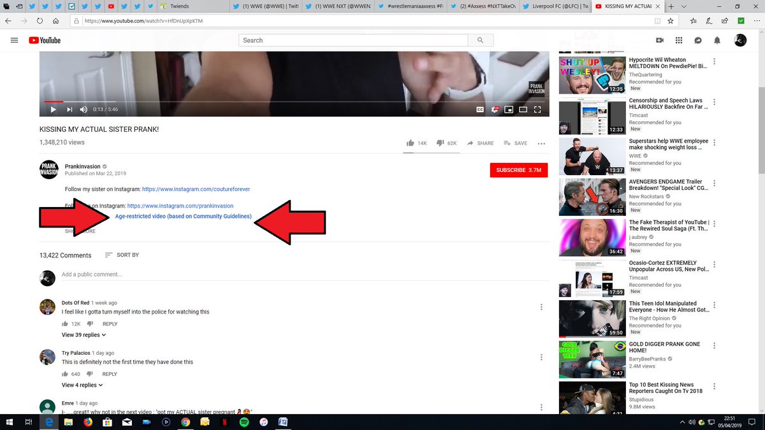This screenshot has height=430, width=765.
Task: Expand View 39 replies
Action: point(84,334)
